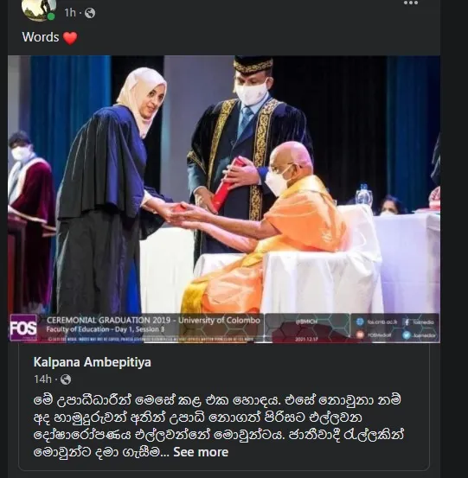Open the poster's profile avatar
Screen dimensions: 468x478
pyautogui.click(x=39, y=10)
